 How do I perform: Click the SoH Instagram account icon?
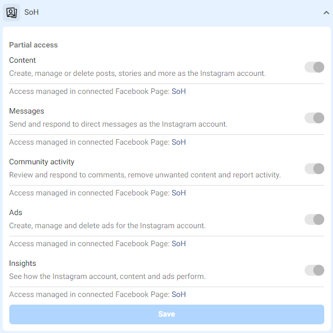point(11,12)
